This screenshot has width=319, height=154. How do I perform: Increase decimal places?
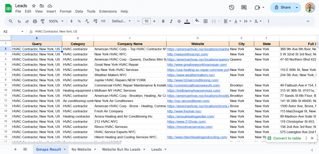coord(95,21)
